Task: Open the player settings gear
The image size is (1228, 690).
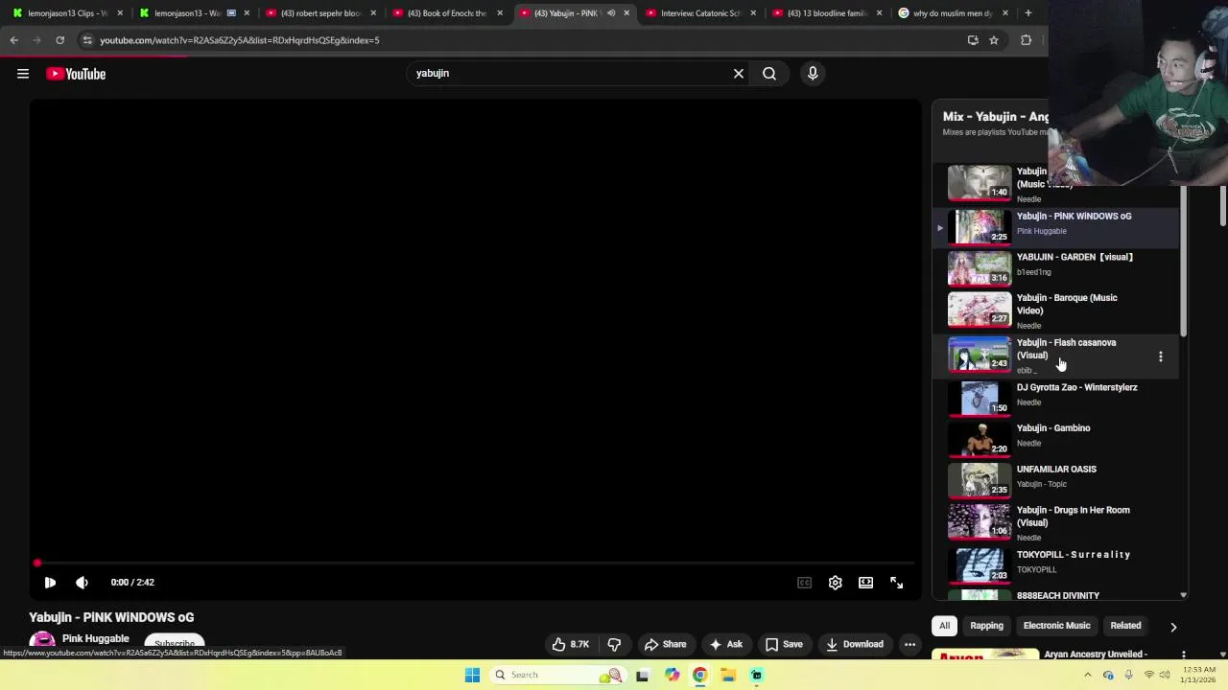Action: point(835,582)
